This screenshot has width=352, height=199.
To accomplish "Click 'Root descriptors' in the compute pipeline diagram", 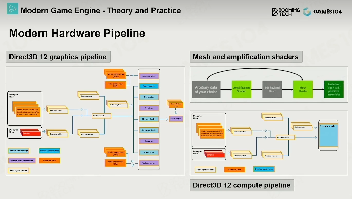I will [273, 156].
